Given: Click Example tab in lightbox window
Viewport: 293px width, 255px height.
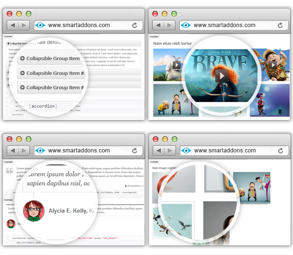Looking at the screenshot, I should coord(154,162).
